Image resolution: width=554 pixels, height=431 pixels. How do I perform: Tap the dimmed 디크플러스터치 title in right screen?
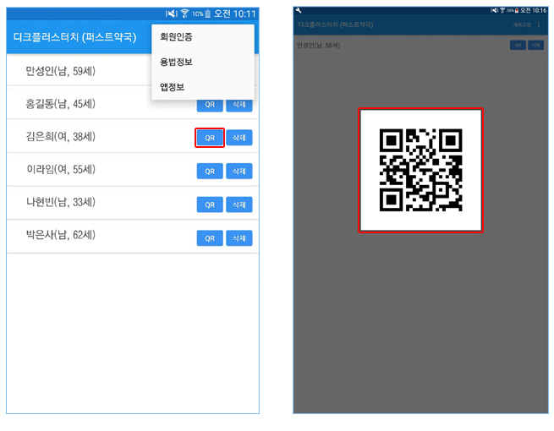335,25
